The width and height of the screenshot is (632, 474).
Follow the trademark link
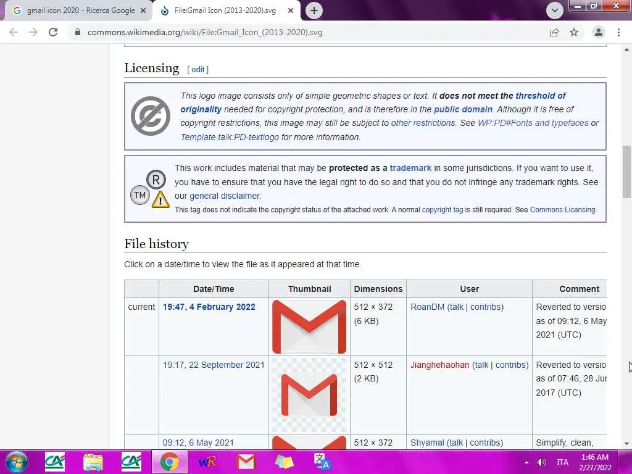tap(410, 168)
